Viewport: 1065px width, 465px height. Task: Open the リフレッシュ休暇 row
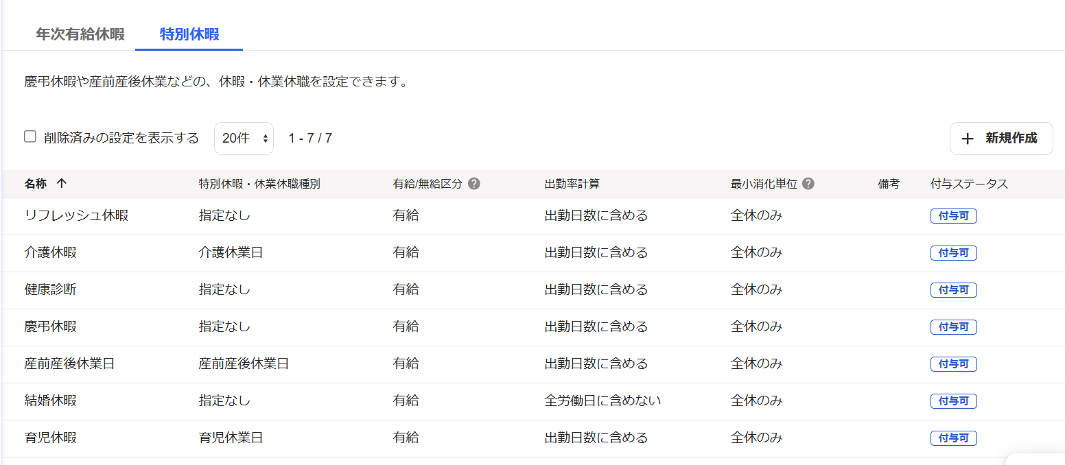click(76, 215)
